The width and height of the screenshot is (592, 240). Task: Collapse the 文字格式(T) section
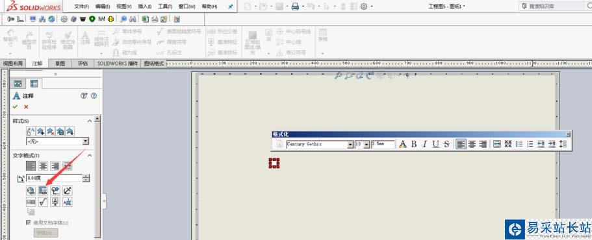90,155
